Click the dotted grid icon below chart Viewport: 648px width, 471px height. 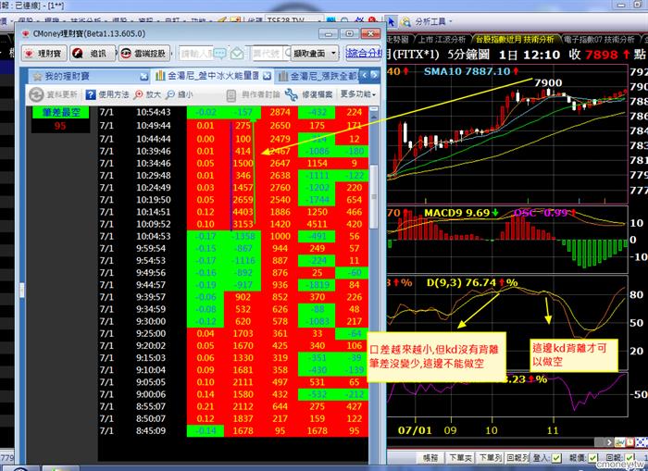tap(640, 442)
